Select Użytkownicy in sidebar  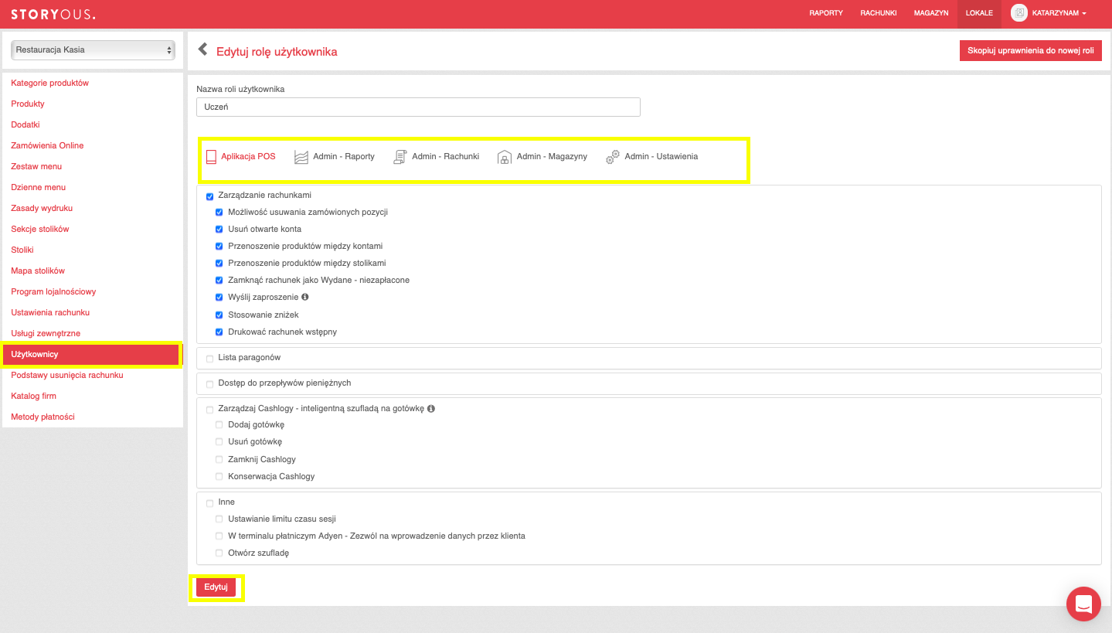pyautogui.click(x=91, y=355)
